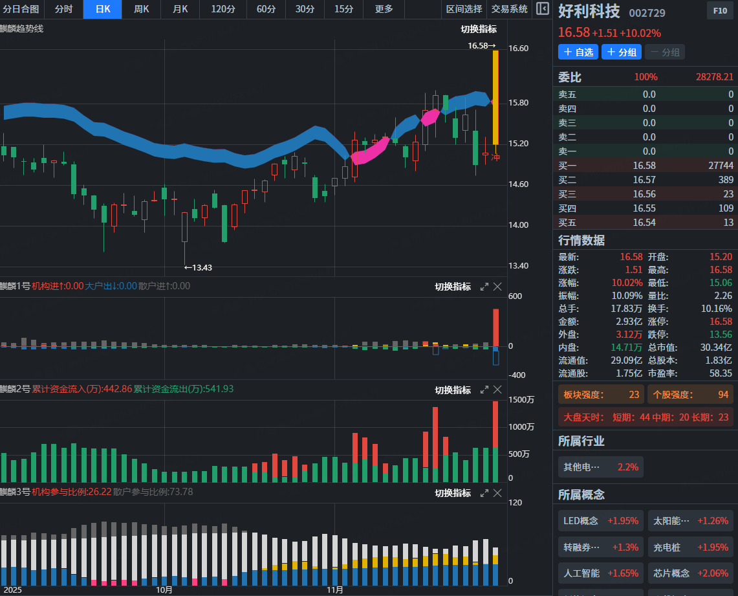The width and height of the screenshot is (738, 596).
Task: Open the F10 company info
Action: pyautogui.click(x=719, y=11)
